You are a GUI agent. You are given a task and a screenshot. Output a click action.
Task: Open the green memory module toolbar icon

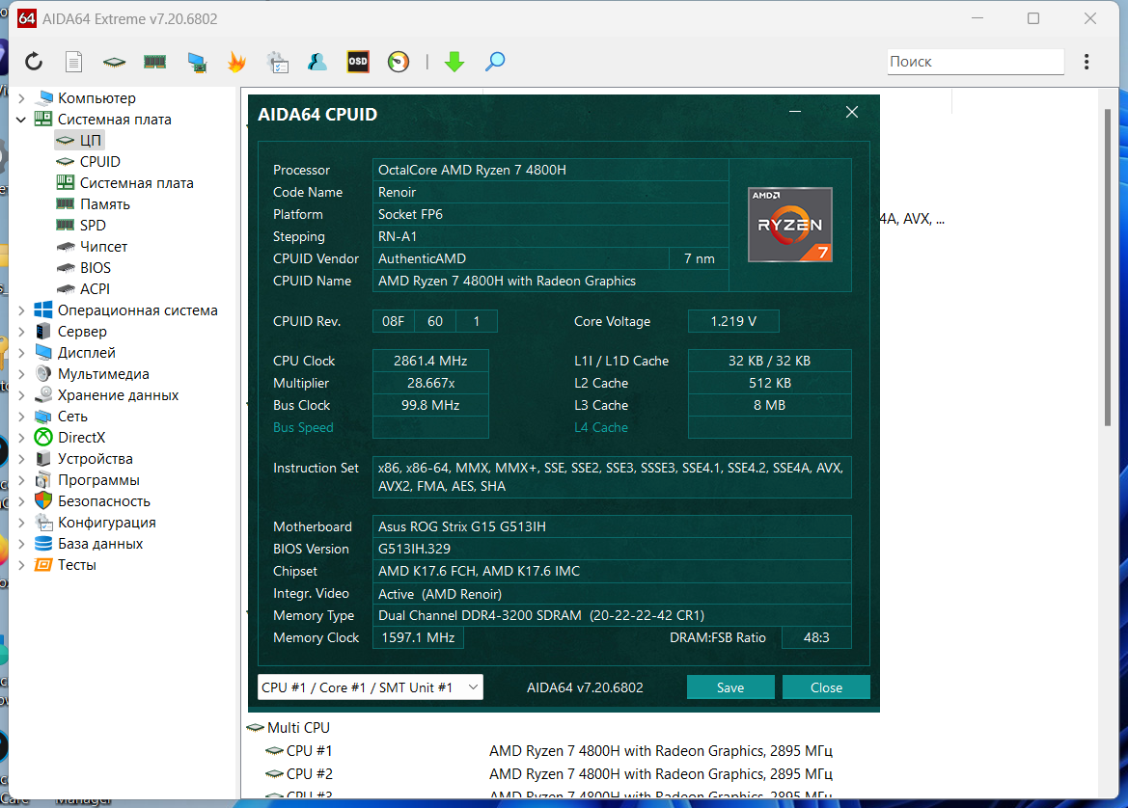pos(154,62)
